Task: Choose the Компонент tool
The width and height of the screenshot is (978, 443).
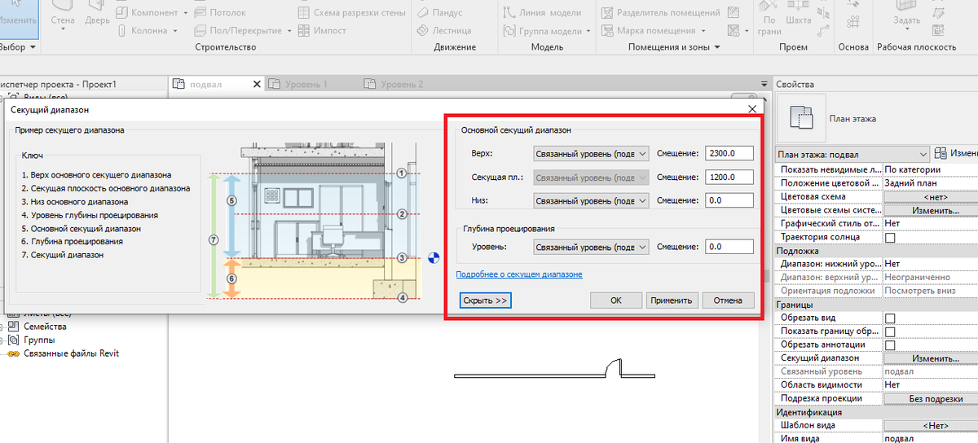Action: 147,13
